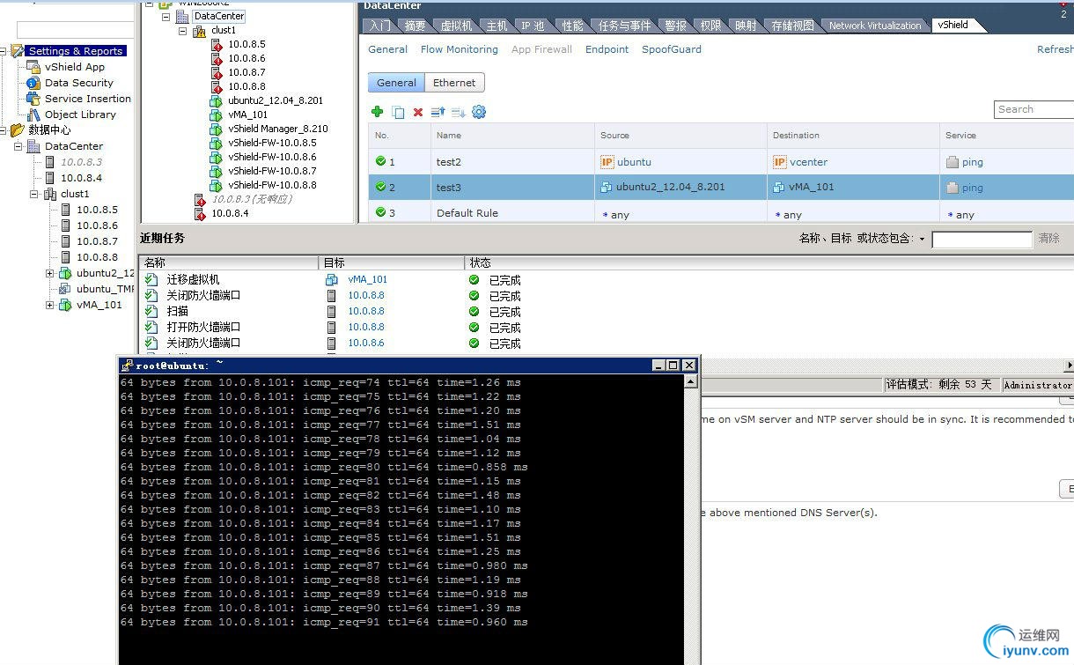This screenshot has height=665, width=1074.
Task: Click the host alert icon for 10.0.8.5
Action: 217,44
